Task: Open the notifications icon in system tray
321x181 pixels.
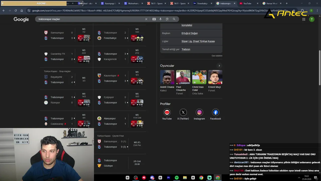Action: coord(315,178)
